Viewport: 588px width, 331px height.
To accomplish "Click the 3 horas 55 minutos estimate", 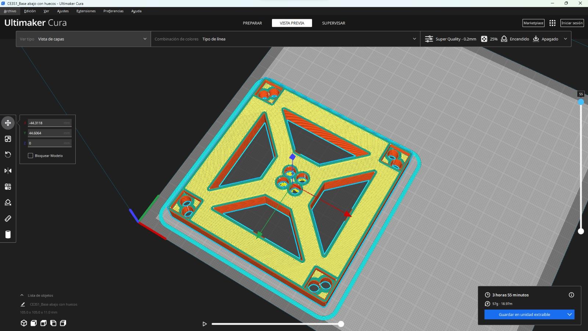I will click(510, 295).
